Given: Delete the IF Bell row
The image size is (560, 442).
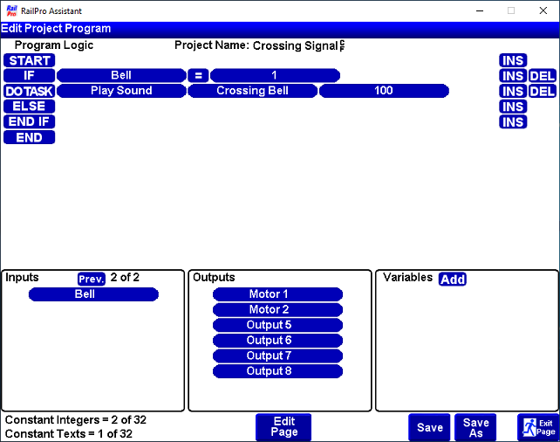Looking at the screenshot, I should pyautogui.click(x=542, y=76).
